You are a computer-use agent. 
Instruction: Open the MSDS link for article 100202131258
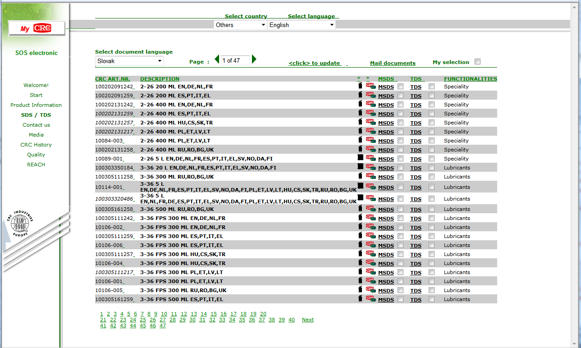tap(386, 150)
